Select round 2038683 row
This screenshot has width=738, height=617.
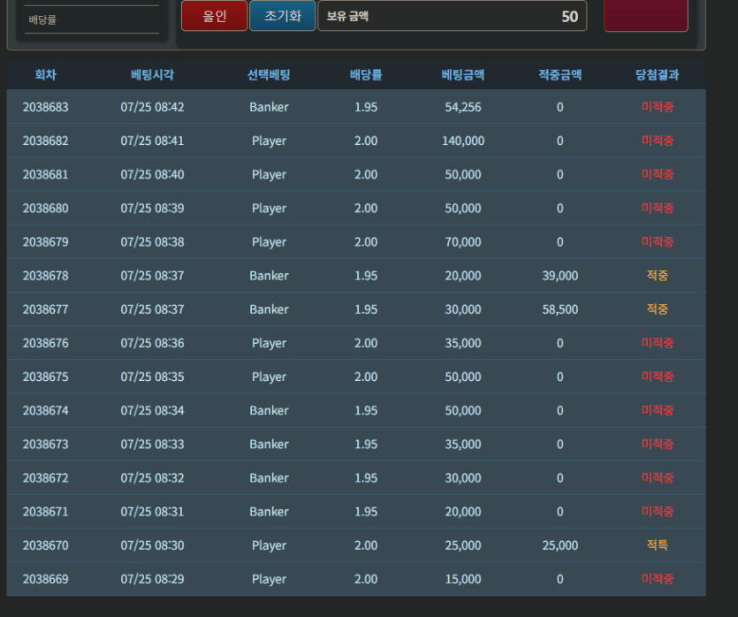point(356,107)
